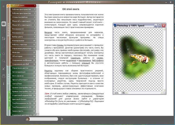Follow the коррекции link

(75, 58)
